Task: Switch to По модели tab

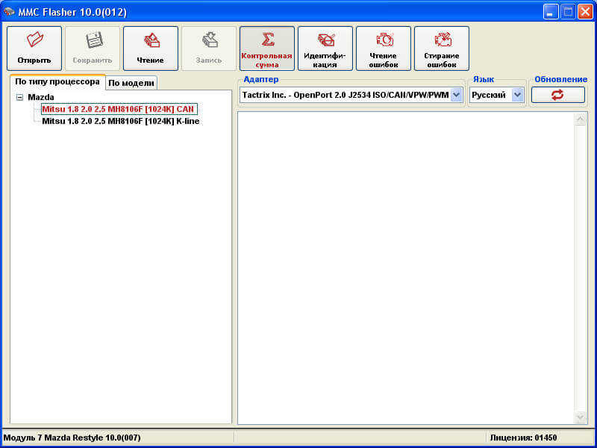Action: tap(131, 83)
